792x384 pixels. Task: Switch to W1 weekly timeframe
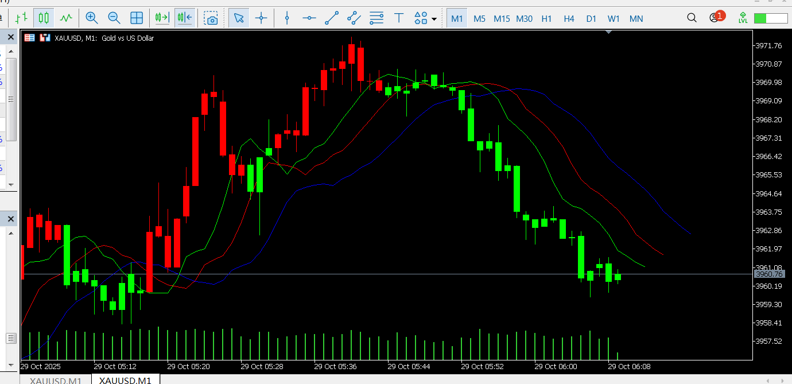point(614,18)
